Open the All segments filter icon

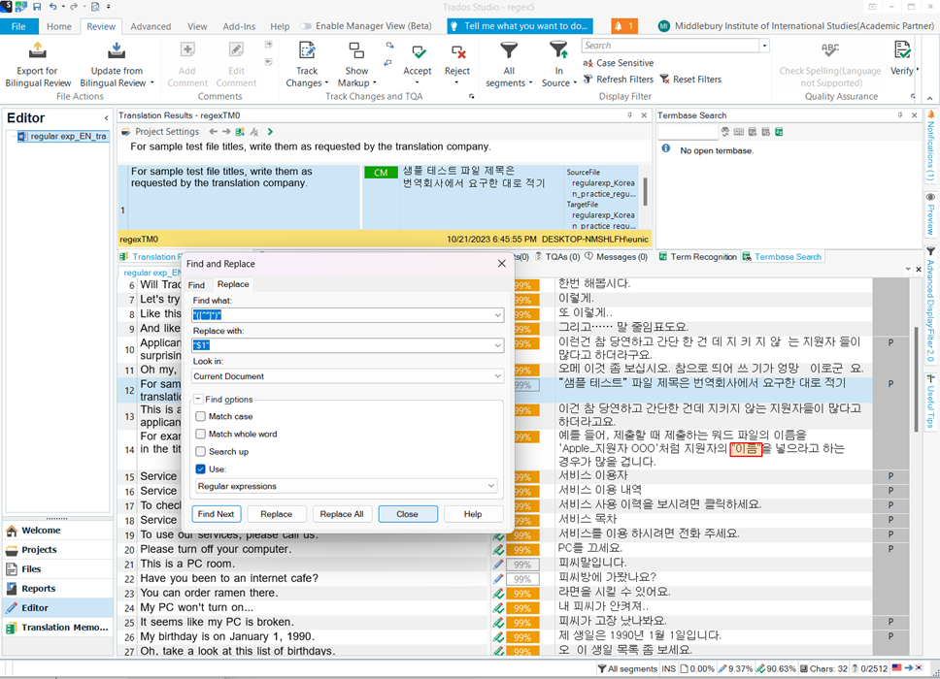click(x=508, y=51)
